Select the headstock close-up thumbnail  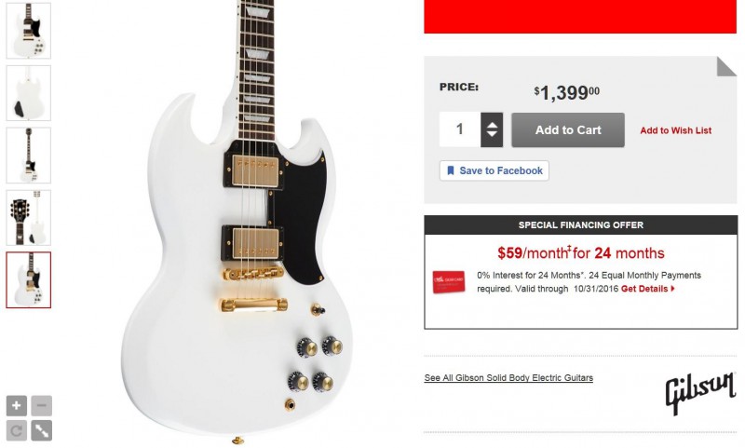[x=29, y=218]
